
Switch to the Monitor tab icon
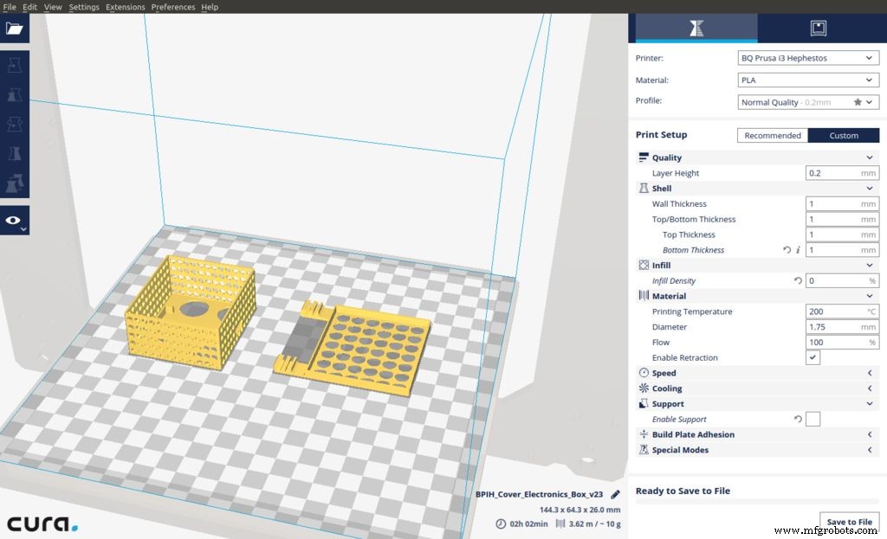[818, 29]
